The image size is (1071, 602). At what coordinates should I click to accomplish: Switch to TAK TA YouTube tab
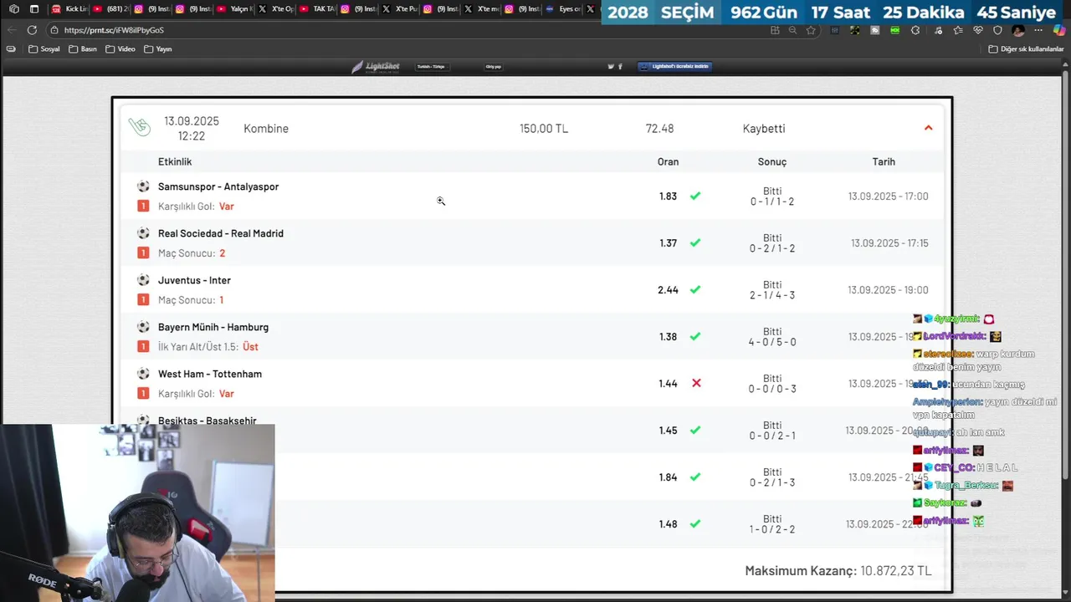coord(318,9)
